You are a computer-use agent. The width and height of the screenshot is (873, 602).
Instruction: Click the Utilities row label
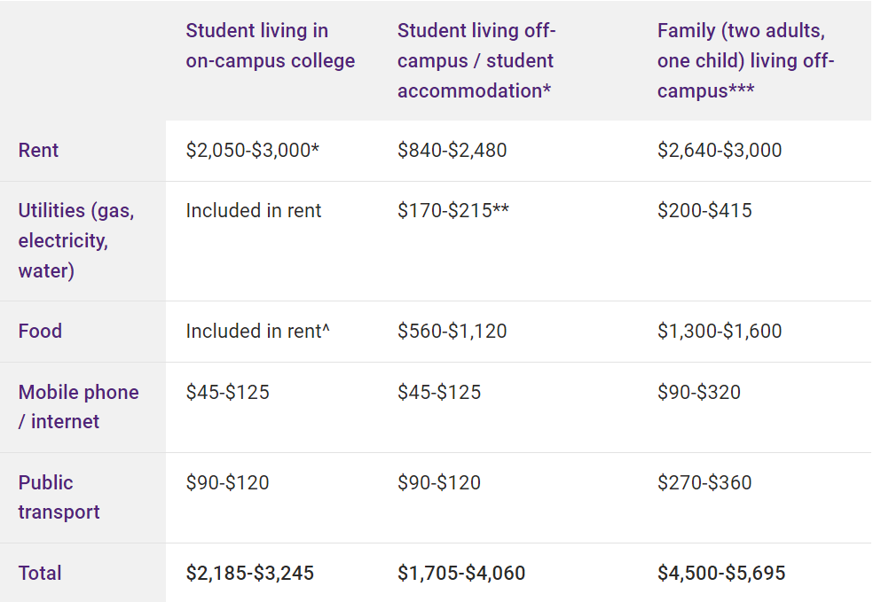[76, 240]
